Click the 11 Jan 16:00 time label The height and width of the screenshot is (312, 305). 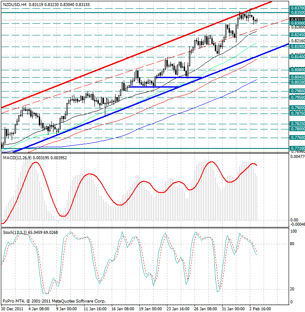pyautogui.click(x=95, y=309)
